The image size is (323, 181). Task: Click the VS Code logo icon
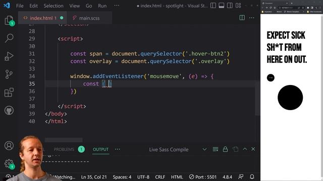[x=7, y=6]
